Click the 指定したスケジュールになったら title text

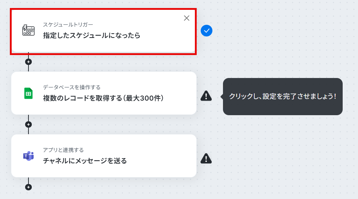point(92,35)
